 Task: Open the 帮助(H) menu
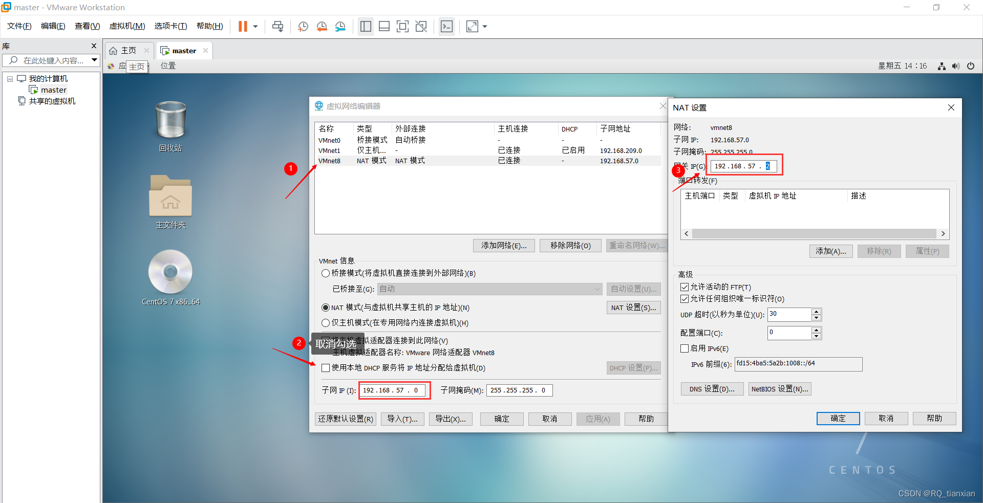tap(210, 26)
